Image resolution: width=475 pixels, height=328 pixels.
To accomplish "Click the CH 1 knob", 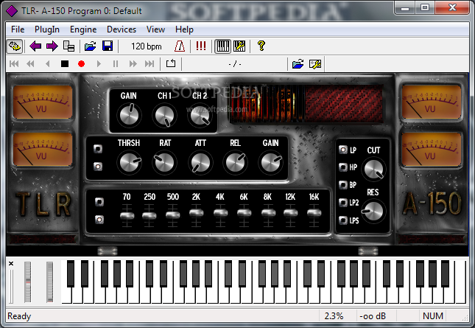I will coord(164,116).
